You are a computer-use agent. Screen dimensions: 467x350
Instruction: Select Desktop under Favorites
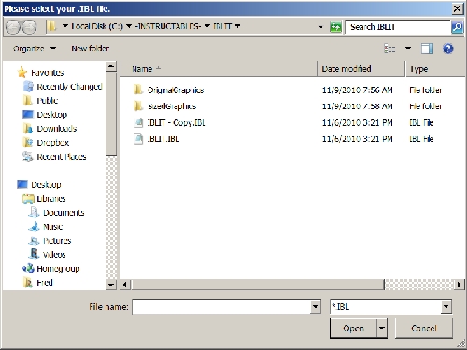[52, 115]
